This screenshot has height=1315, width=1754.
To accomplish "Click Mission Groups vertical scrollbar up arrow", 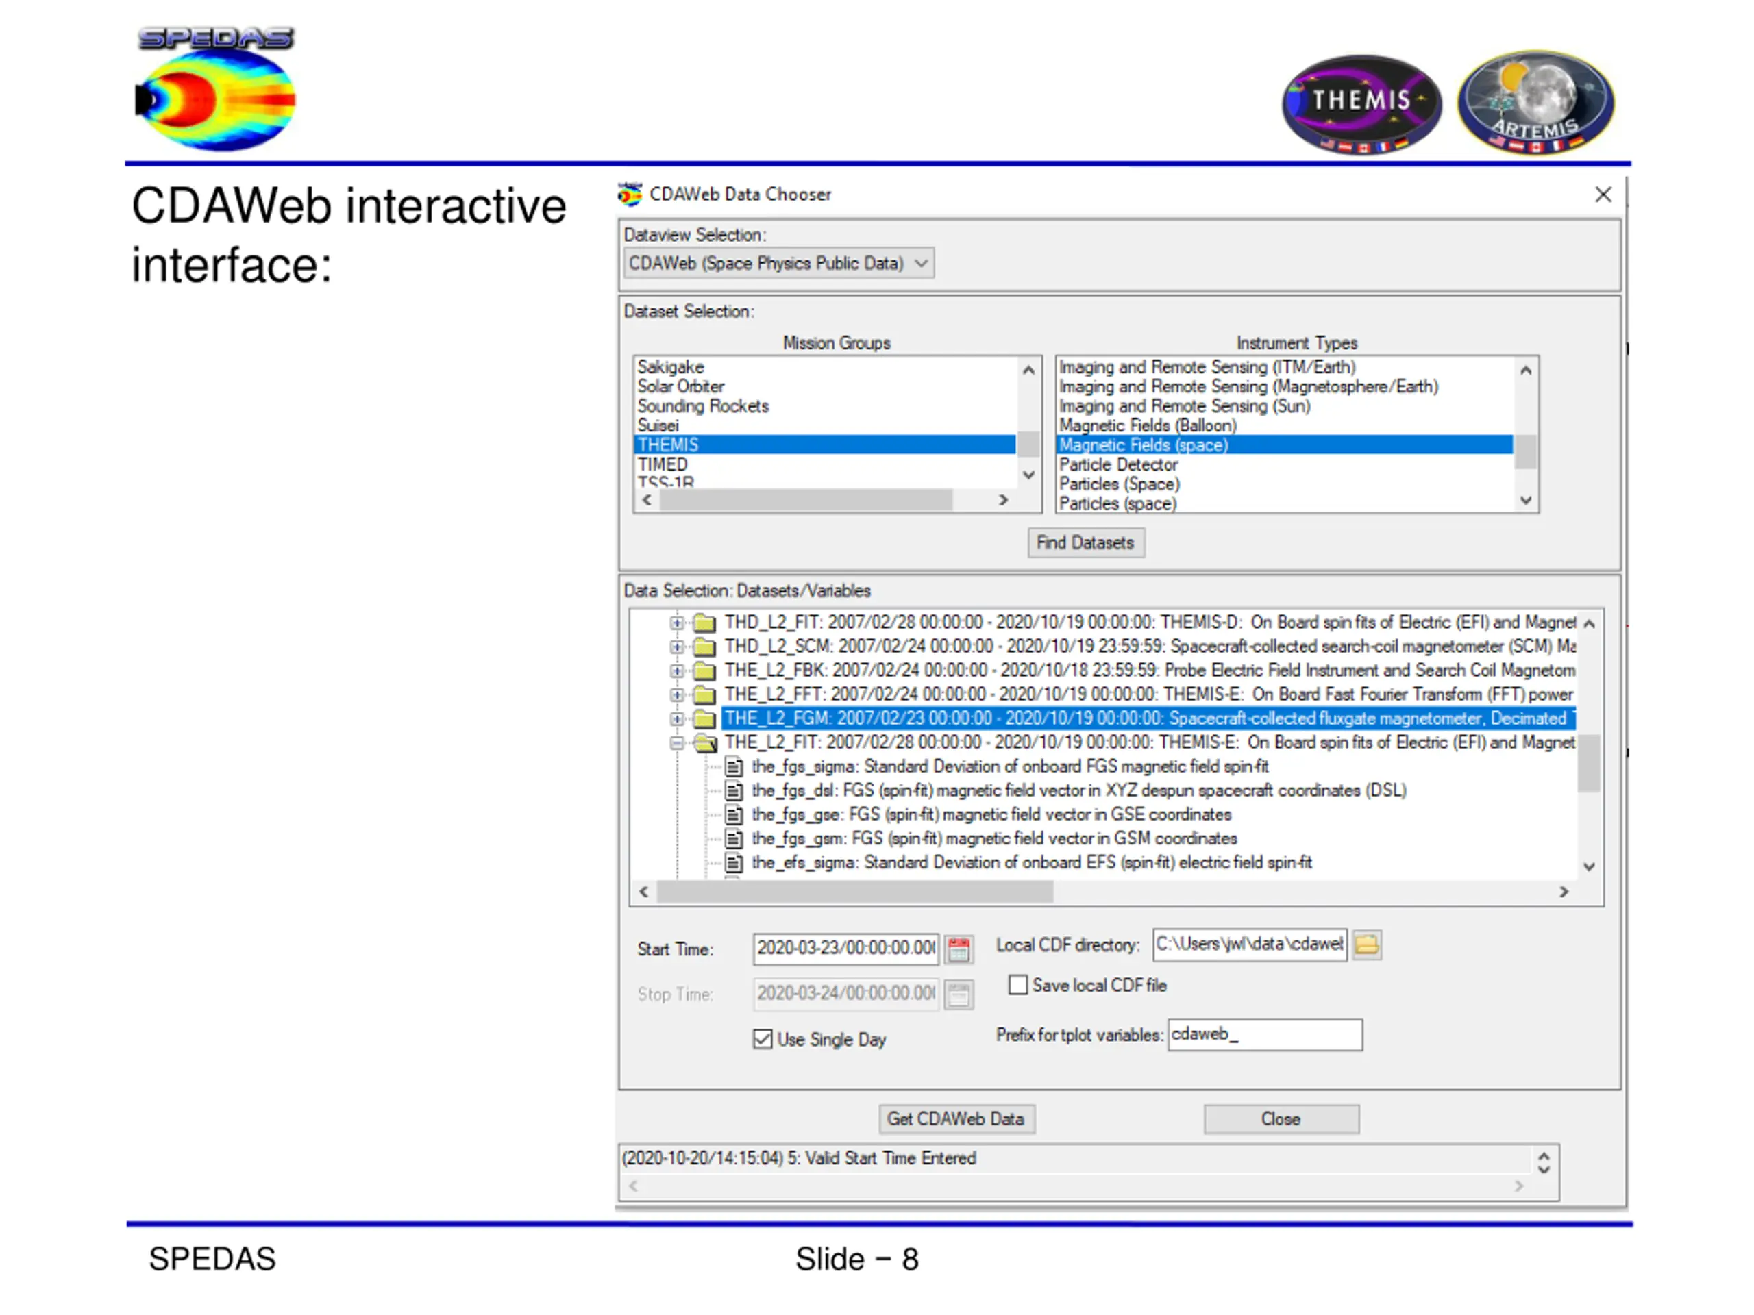I will pos(1028,370).
